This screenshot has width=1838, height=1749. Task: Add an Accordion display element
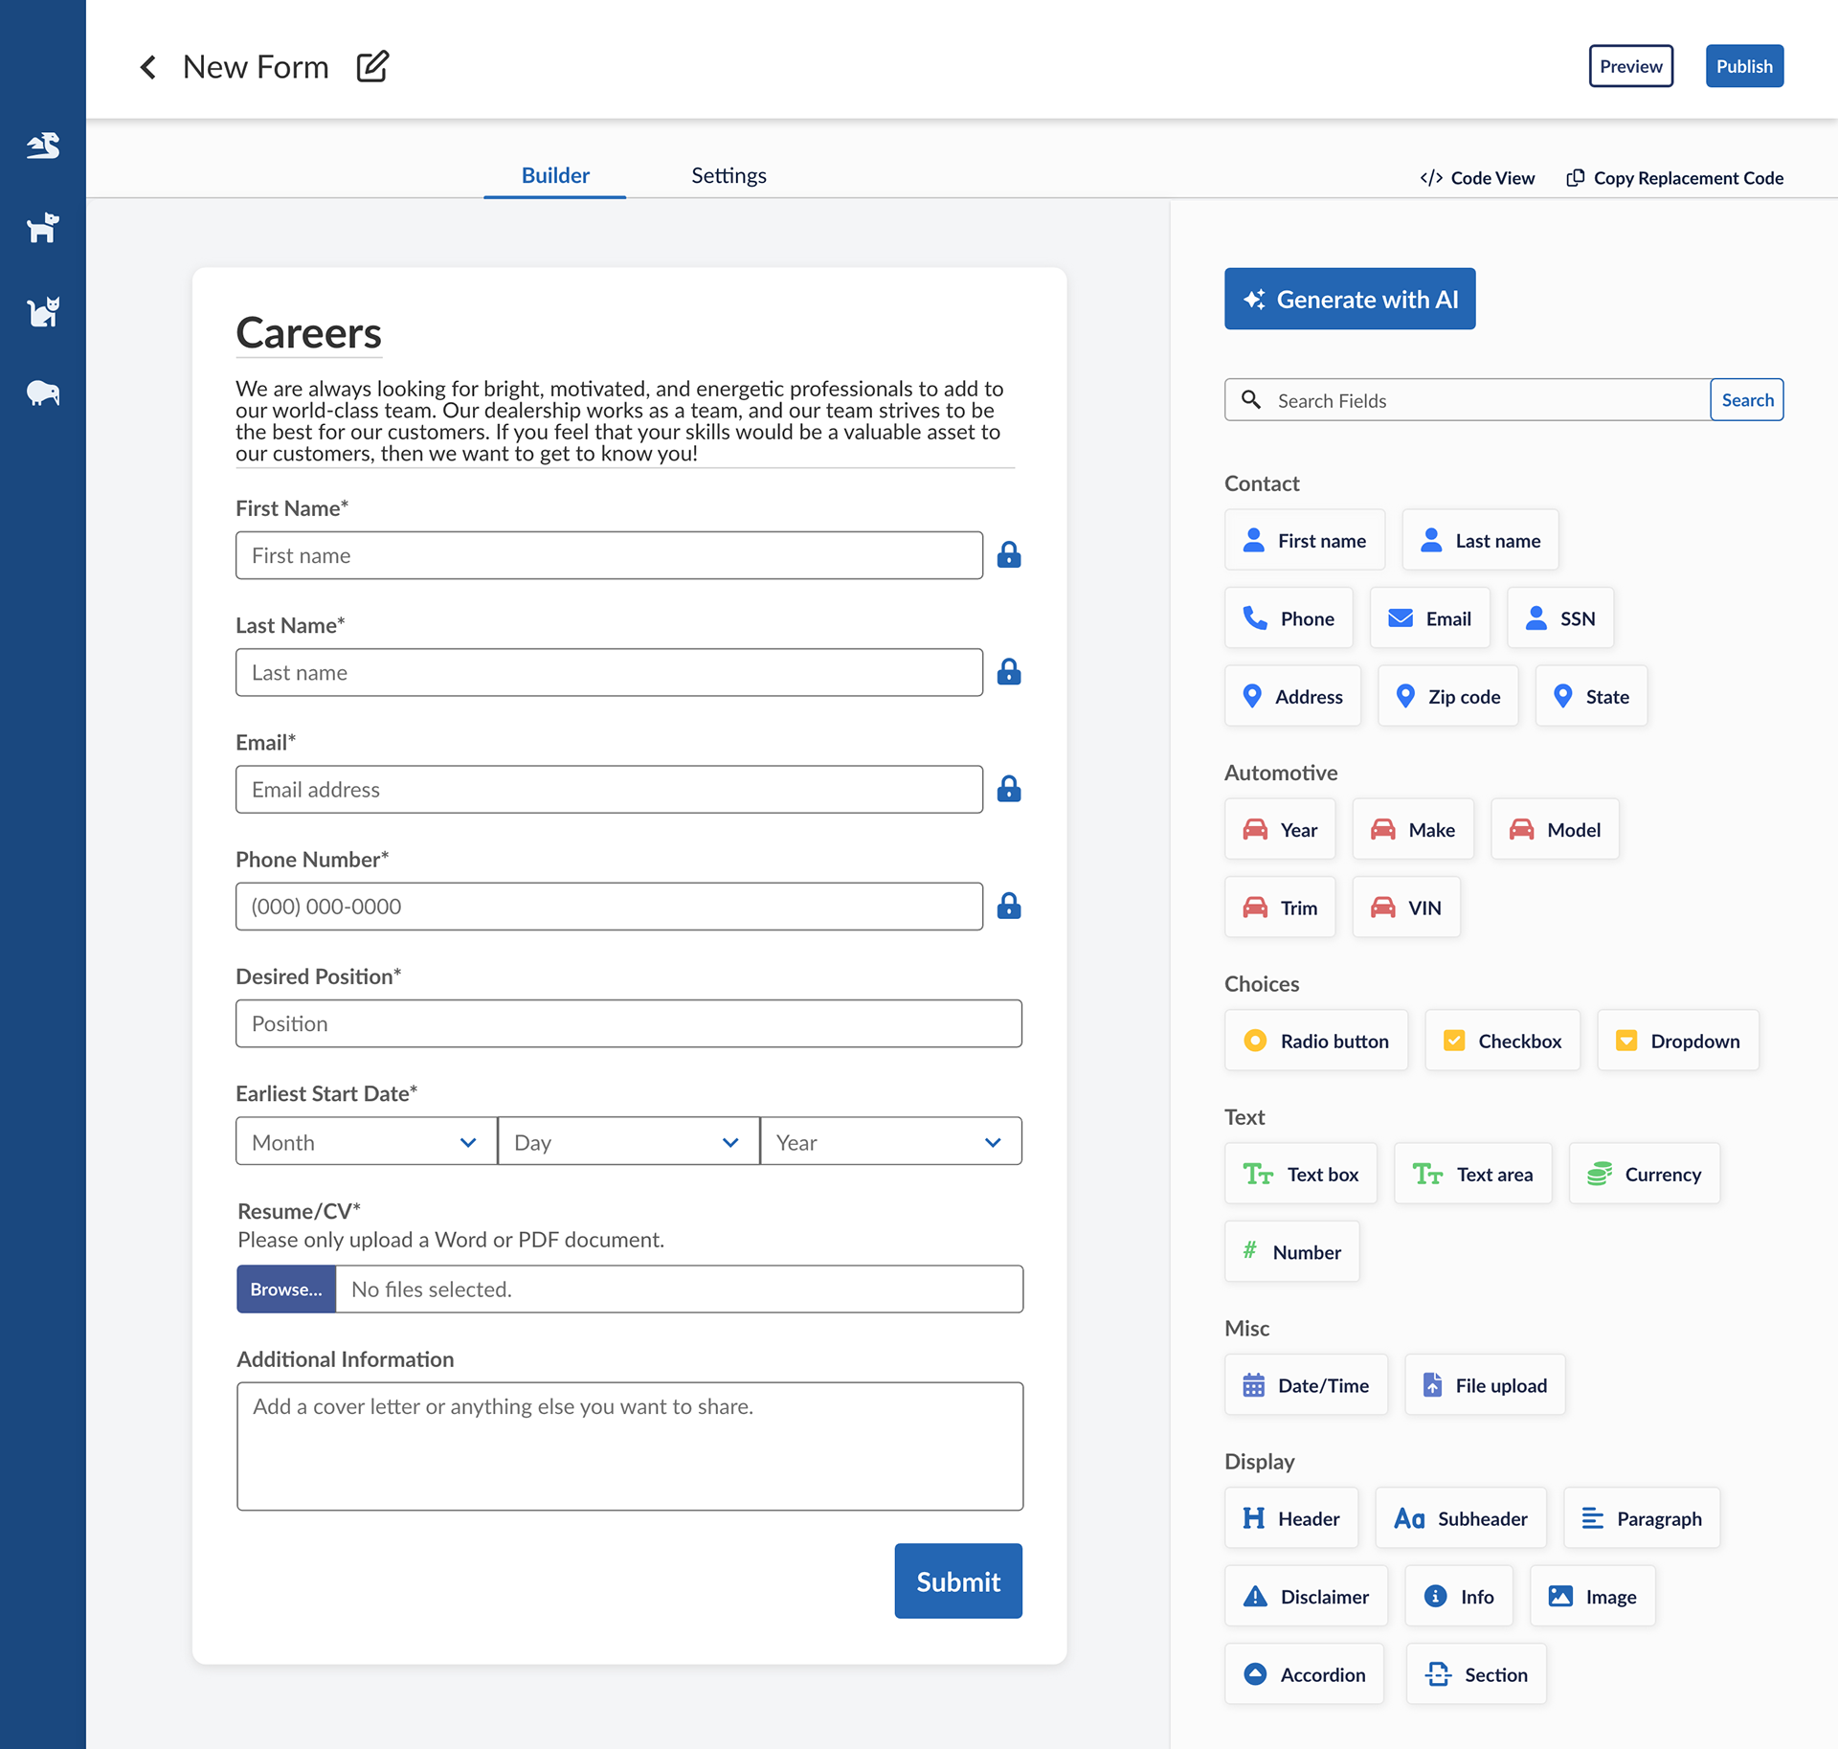(x=1304, y=1674)
